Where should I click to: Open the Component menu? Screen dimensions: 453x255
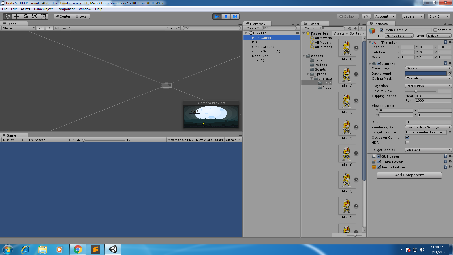point(65,9)
